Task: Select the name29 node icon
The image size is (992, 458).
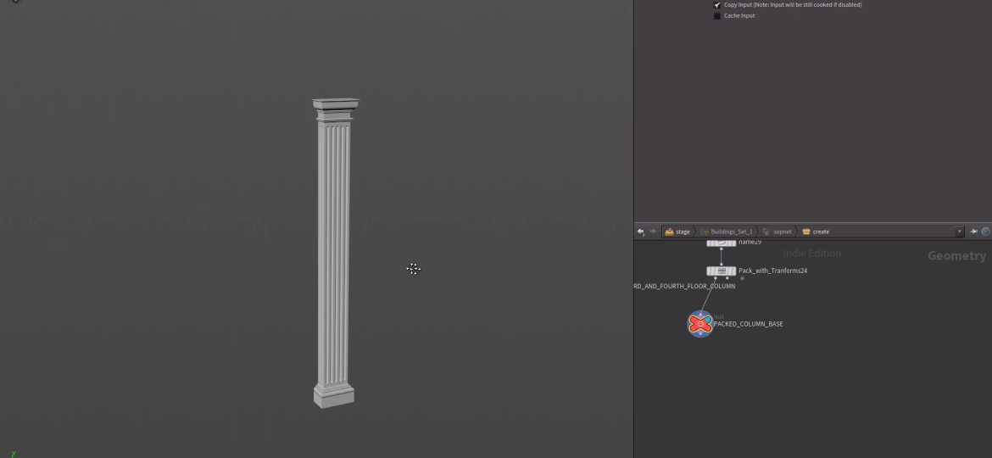Action: [721, 243]
